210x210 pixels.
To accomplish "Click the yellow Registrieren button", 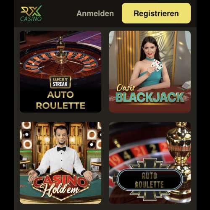I will point(156,13).
